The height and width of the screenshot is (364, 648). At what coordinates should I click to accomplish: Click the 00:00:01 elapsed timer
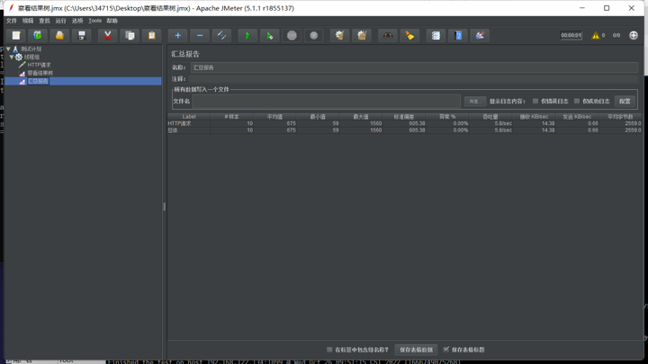(x=571, y=35)
